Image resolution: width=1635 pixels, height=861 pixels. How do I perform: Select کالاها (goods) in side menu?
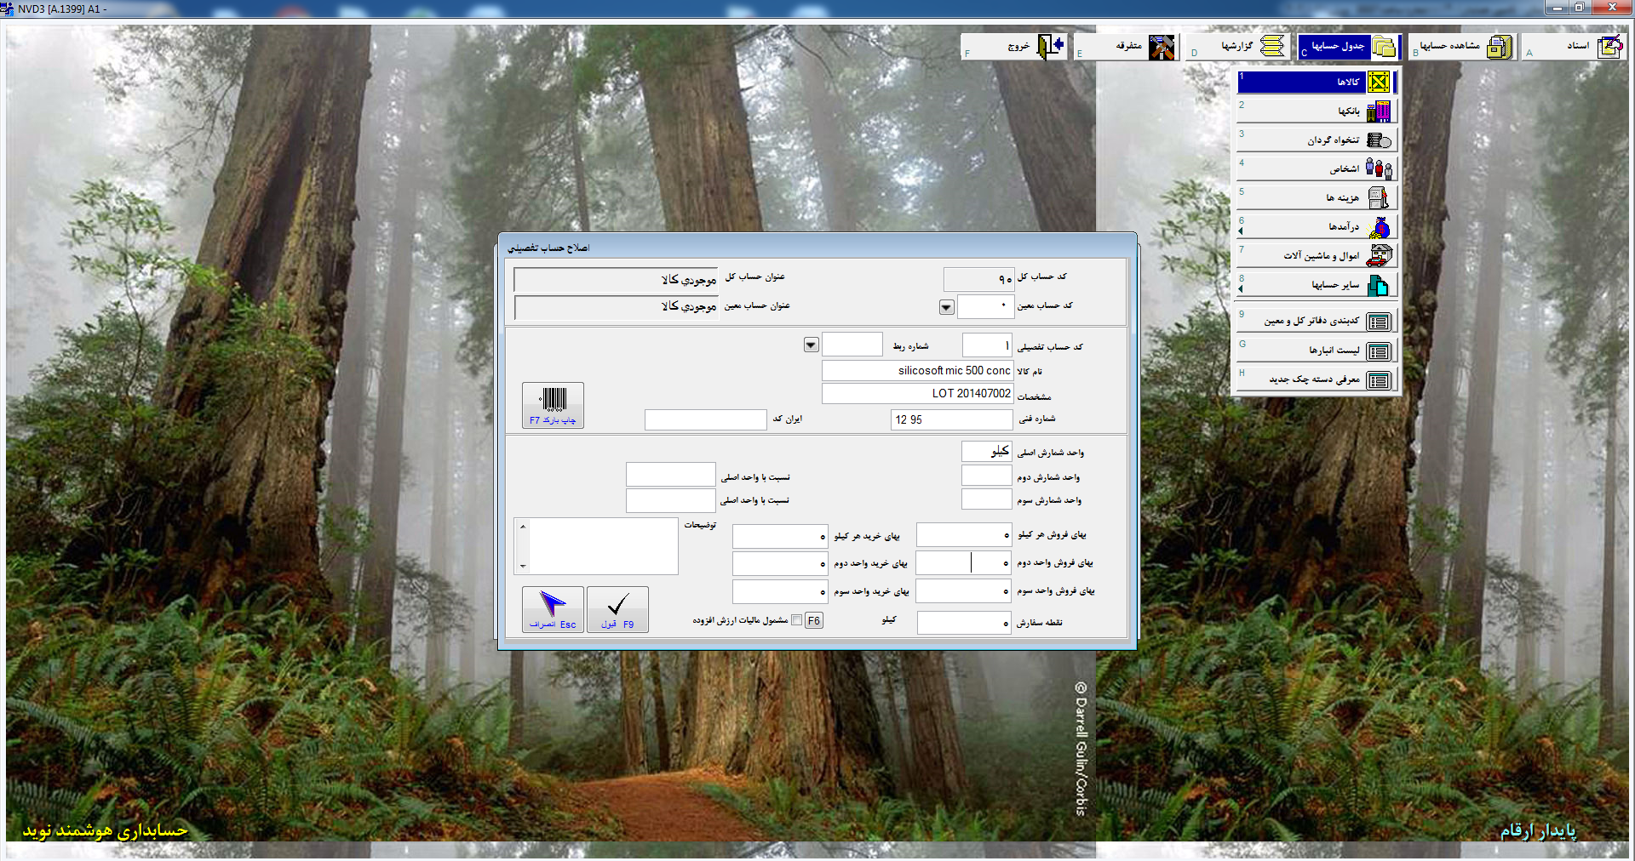(1317, 82)
